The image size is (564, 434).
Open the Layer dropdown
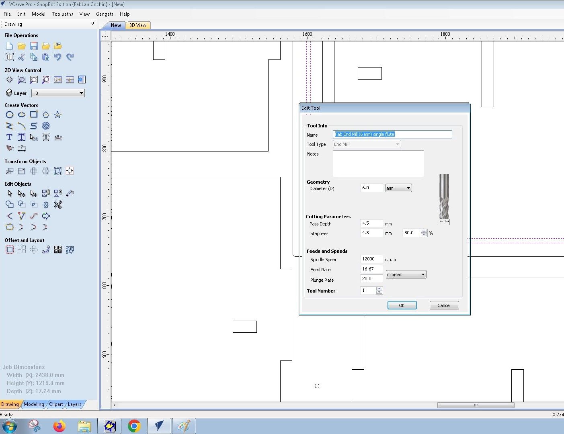click(58, 93)
